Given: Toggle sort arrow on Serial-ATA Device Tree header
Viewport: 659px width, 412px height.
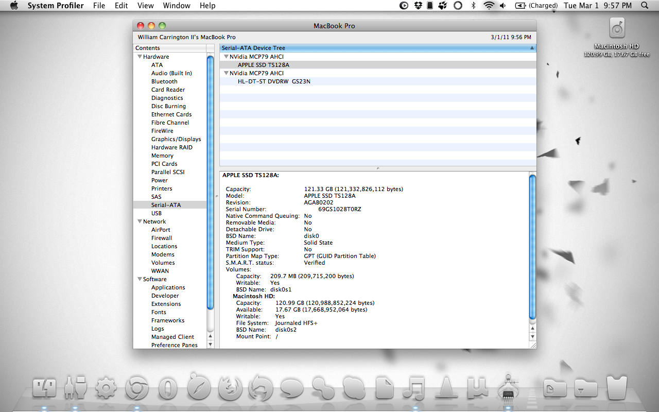Looking at the screenshot, I should point(532,48).
